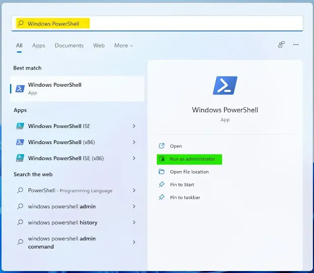Switch to the Apps tab
The width and height of the screenshot is (314, 273).
pos(39,46)
